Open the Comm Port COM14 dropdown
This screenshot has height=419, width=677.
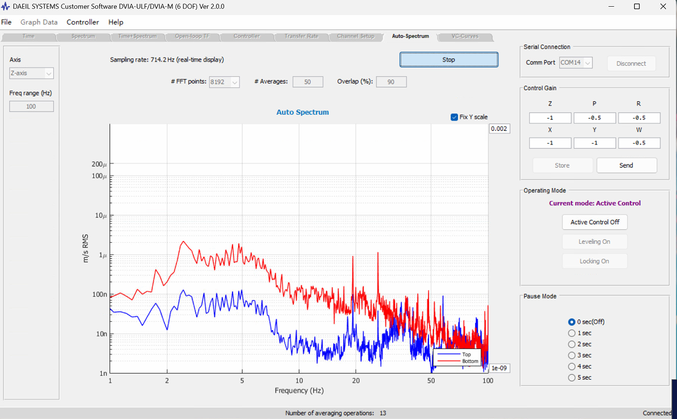(x=576, y=63)
